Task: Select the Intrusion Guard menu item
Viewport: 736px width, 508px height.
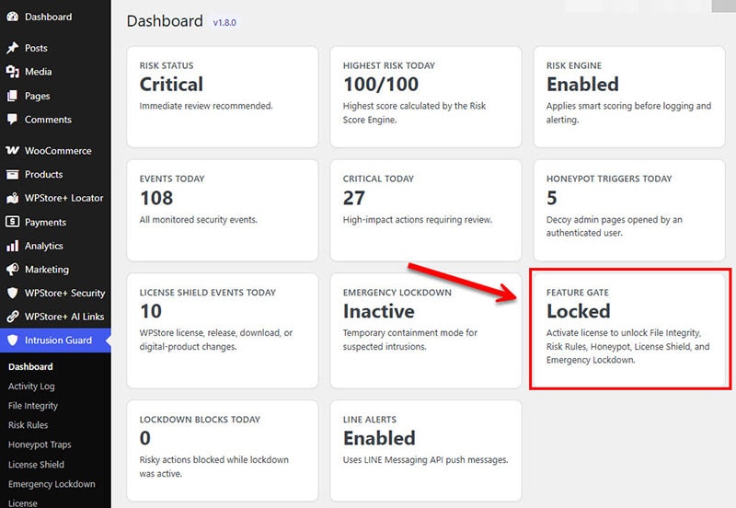Action: [x=55, y=340]
